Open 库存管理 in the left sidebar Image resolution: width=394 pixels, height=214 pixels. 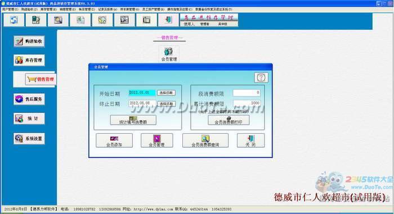pos(29,60)
